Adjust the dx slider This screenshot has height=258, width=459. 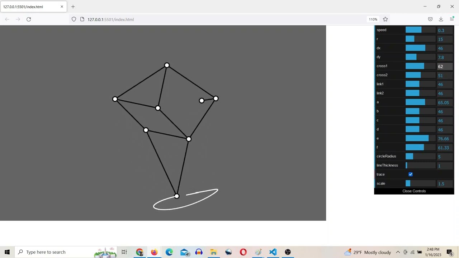(421, 48)
